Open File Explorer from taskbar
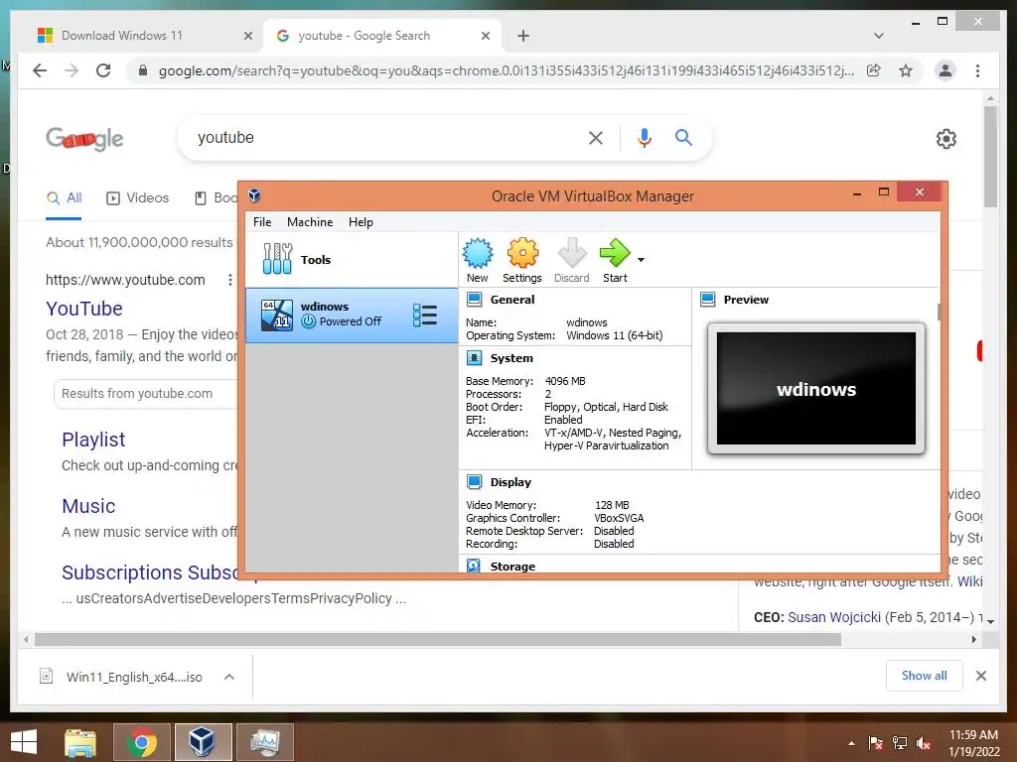This screenshot has width=1017, height=762. click(80, 742)
